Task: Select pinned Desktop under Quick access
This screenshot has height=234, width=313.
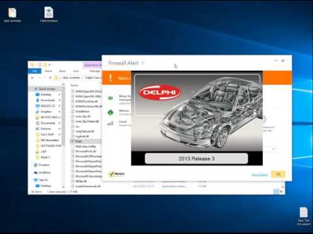Action: [46, 94]
